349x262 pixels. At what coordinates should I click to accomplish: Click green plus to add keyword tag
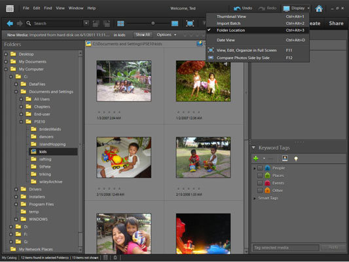click(x=256, y=159)
